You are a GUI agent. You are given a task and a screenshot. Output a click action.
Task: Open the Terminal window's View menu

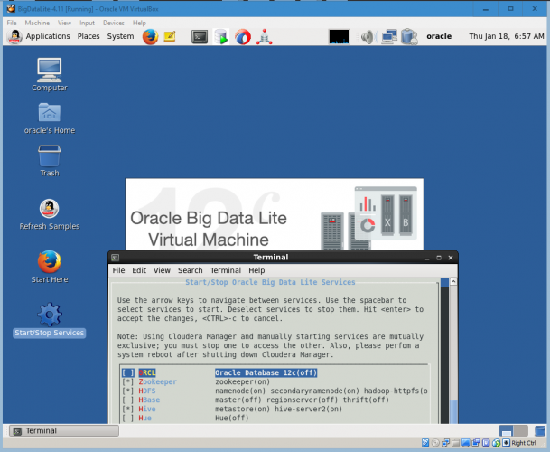(x=162, y=270)
